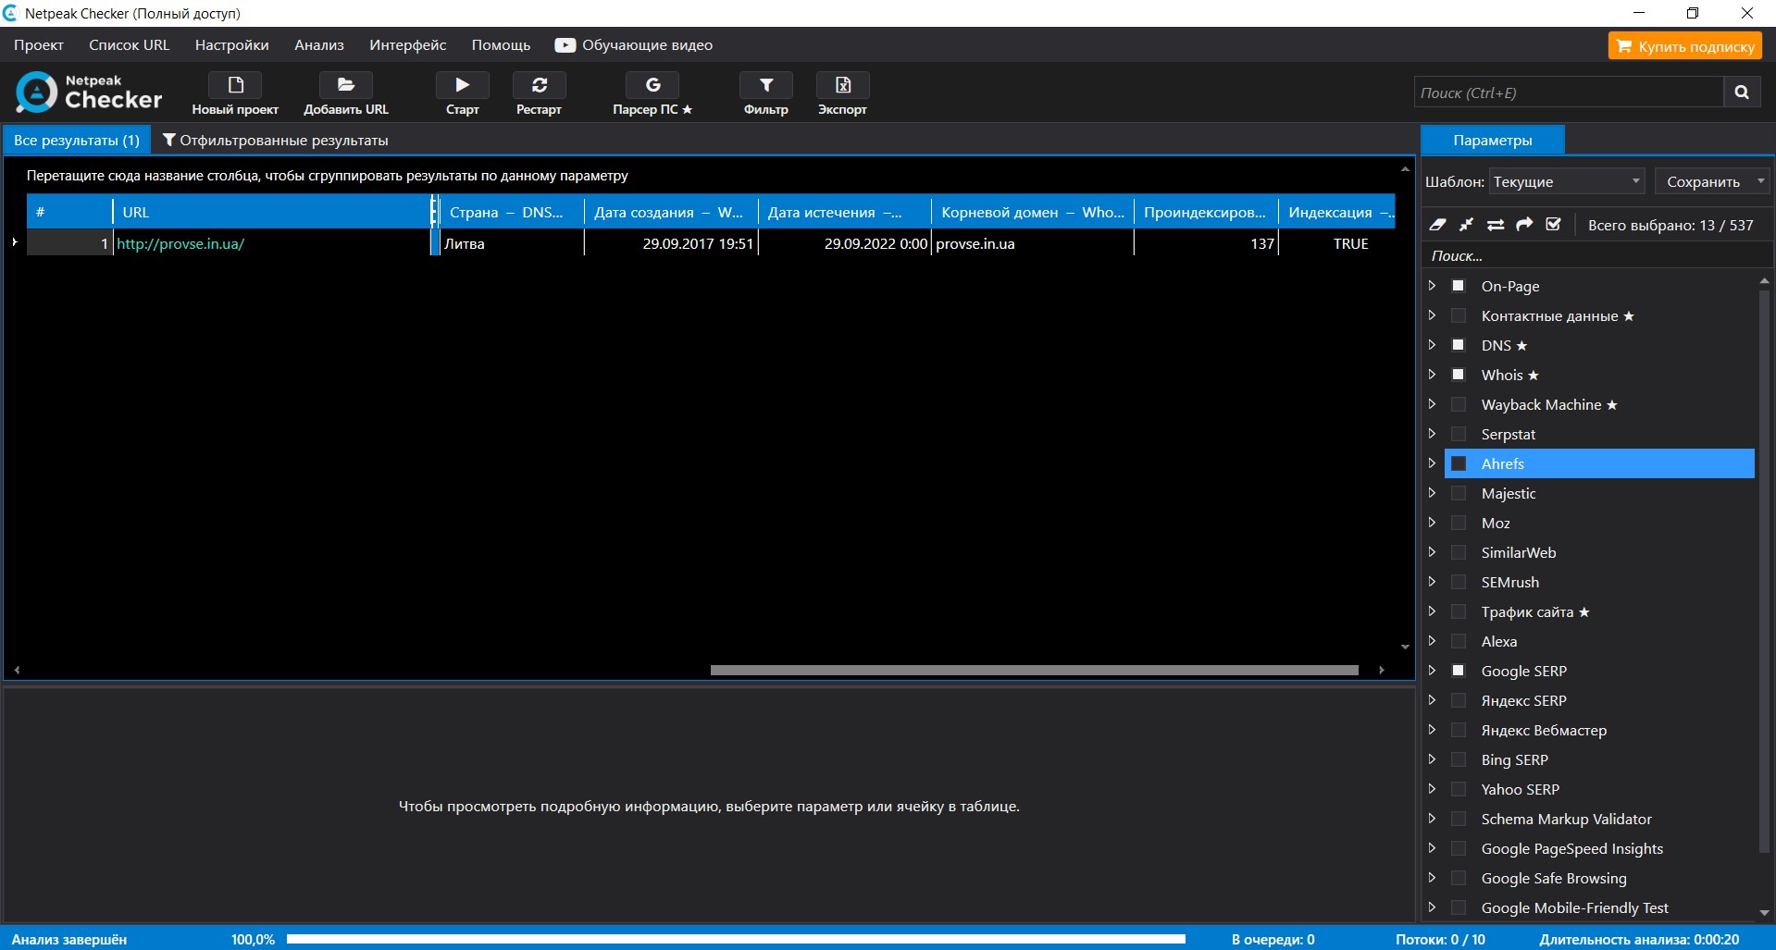Click the Новый проект toolbar icon

click(235, 85)
